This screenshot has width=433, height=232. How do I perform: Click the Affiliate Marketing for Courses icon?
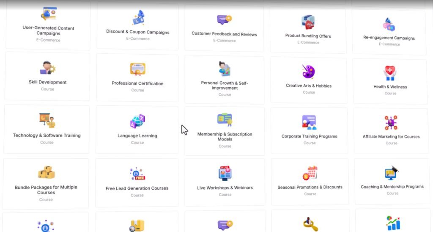click(391, 123)
